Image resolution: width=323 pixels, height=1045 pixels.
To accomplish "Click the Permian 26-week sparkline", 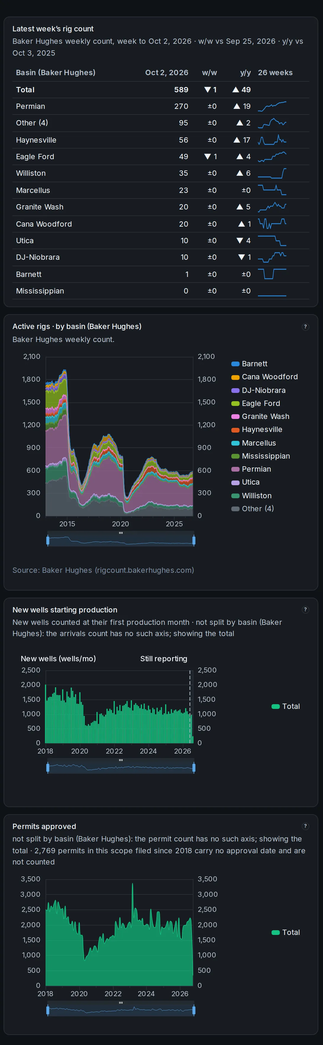I will coord(272,106).
